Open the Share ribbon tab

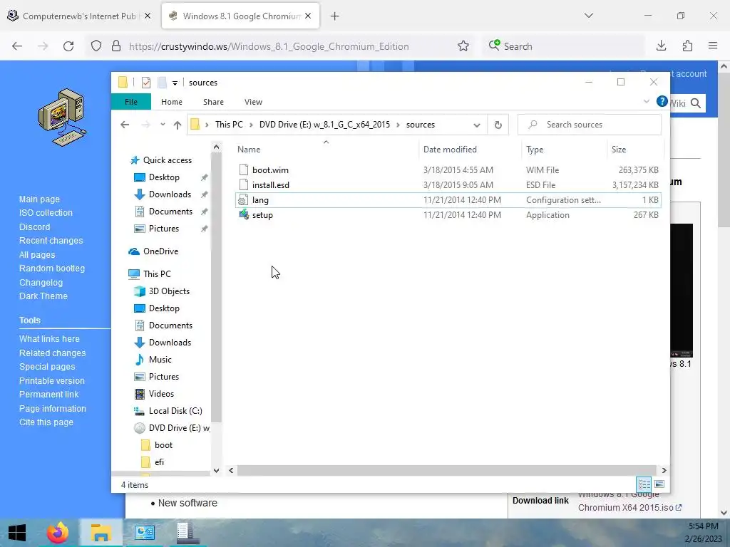click(213, 102)
